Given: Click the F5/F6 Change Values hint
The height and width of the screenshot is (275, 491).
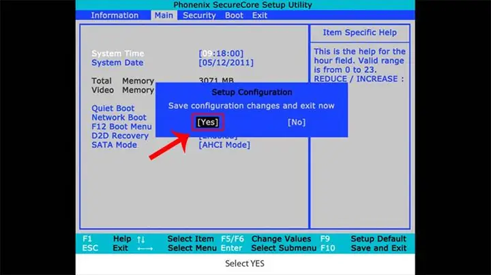Looking at the screenshot, I should point(266,239).
